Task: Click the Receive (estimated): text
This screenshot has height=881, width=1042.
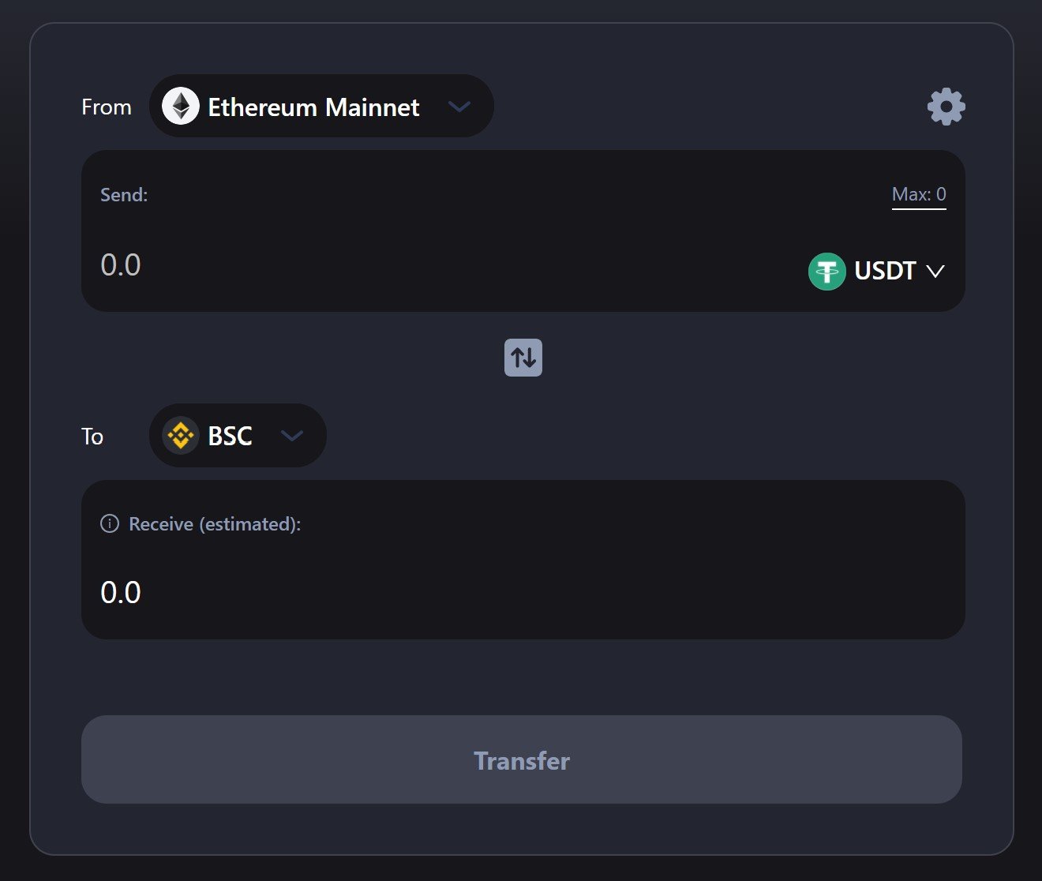Action: 215,524
